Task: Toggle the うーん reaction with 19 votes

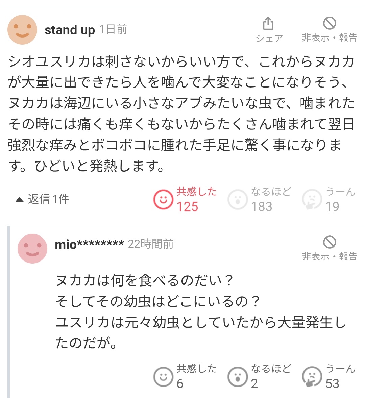Action: [312, 199]
